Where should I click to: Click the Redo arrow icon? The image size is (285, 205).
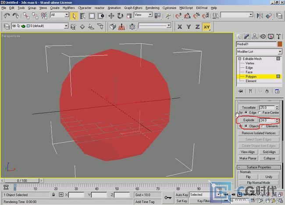15,16
